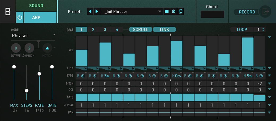Go to the next preset arrow

pos(97,12)
